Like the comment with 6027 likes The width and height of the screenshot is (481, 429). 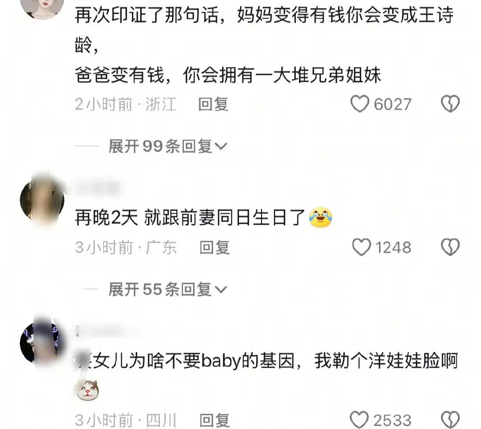point(359,104)
